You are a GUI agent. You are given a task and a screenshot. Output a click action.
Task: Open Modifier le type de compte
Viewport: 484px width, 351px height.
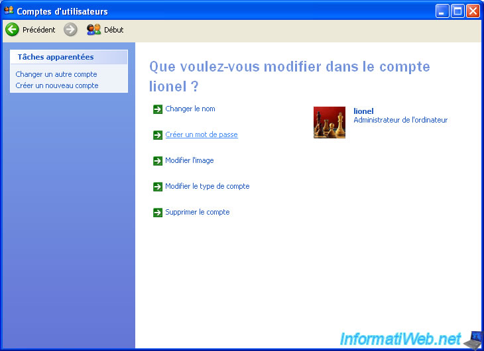click(208, 186)
